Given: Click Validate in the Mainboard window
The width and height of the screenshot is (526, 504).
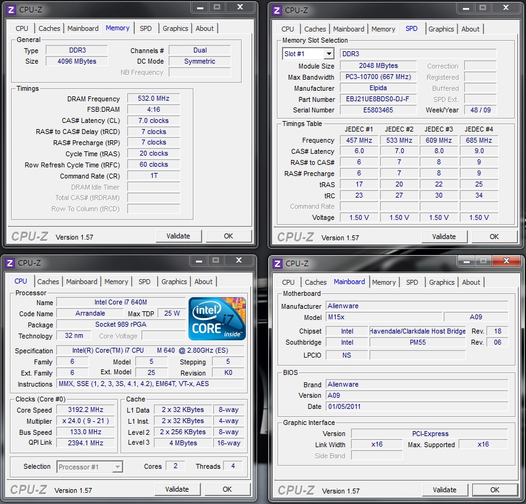Looking at the screenshot, I should pyautogui.click(x=445, y=490).
